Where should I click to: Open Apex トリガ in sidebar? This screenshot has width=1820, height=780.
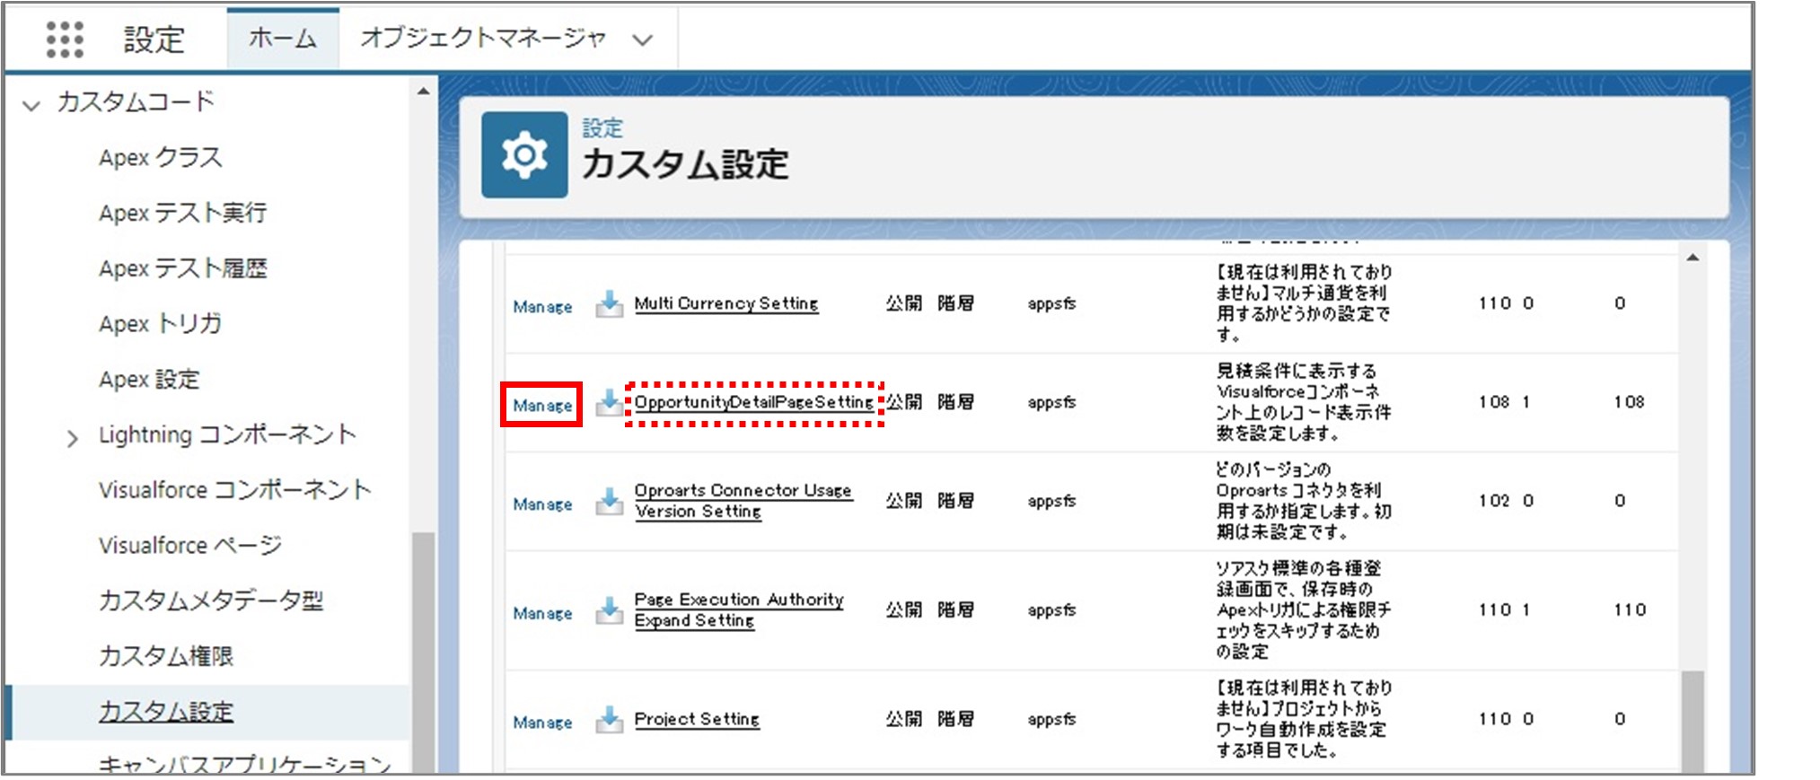click(x=160, y=323)
